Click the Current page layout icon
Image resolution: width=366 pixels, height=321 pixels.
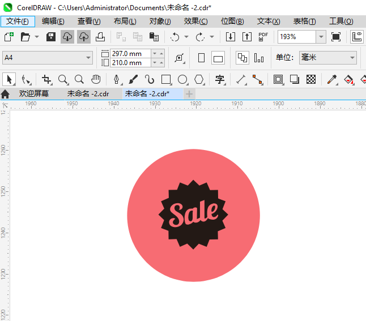(x=259, y=58)
